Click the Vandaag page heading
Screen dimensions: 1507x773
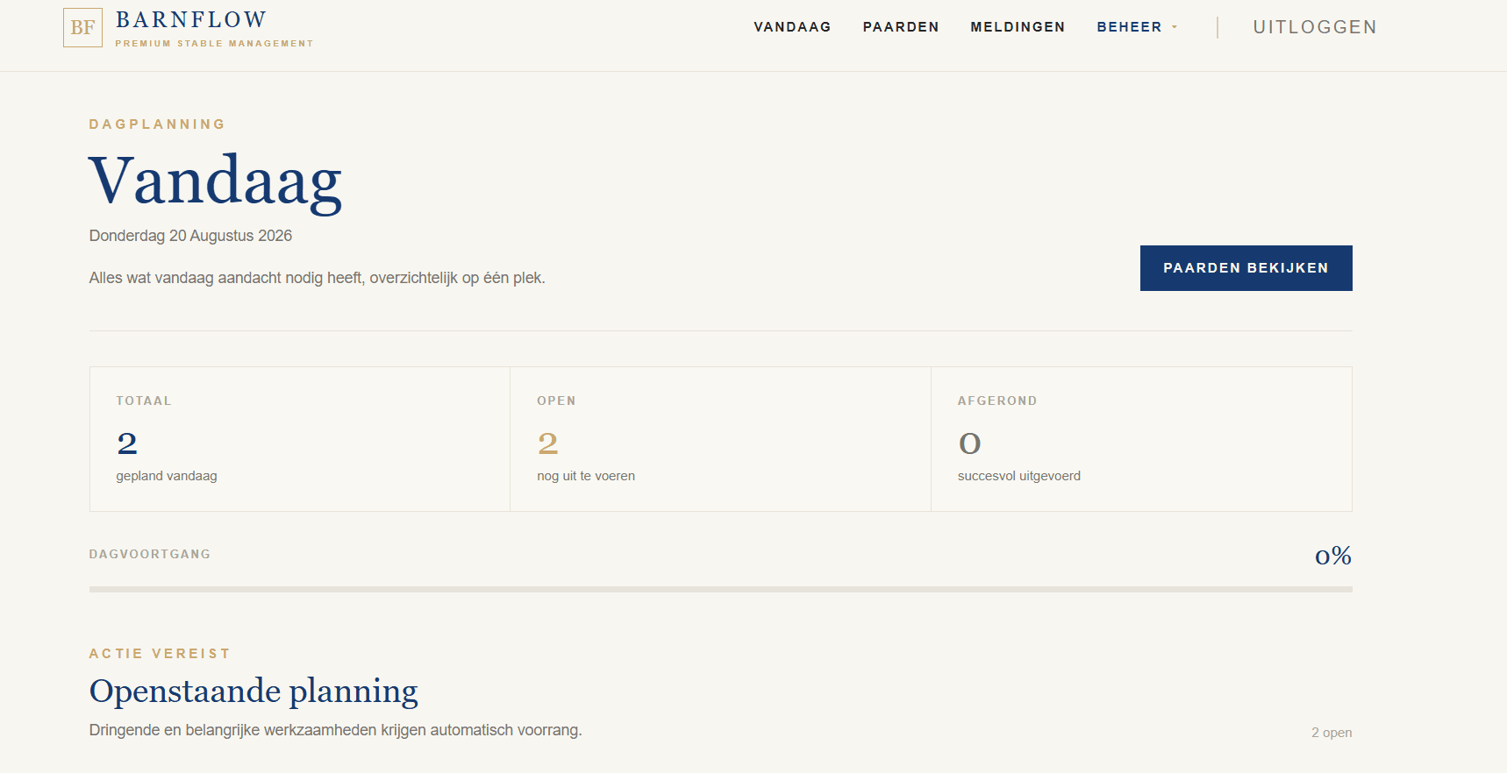[216, 181]
